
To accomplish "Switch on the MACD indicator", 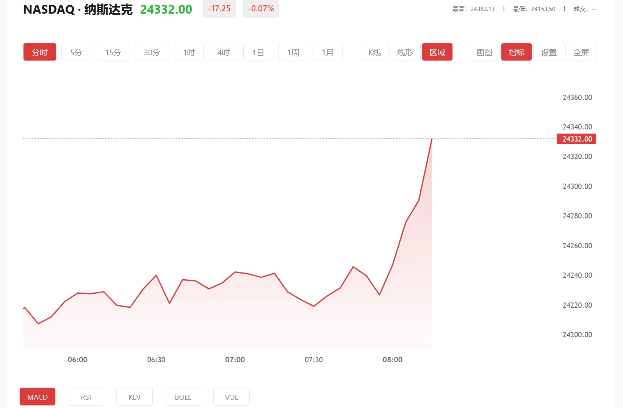I will point(37,397).
